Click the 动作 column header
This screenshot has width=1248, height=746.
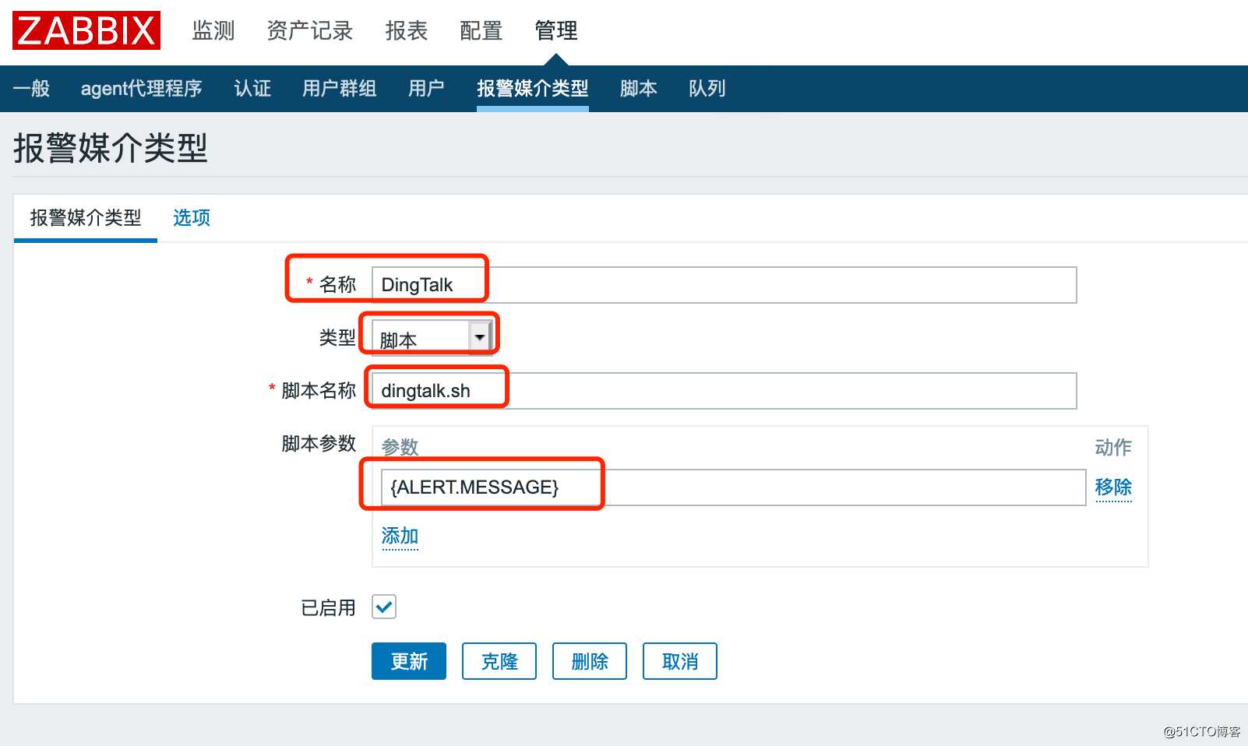point(1113,447)
